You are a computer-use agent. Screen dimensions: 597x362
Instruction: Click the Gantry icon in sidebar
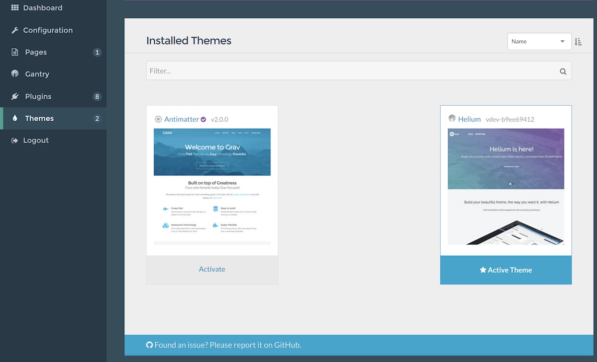tap(15, 74)
